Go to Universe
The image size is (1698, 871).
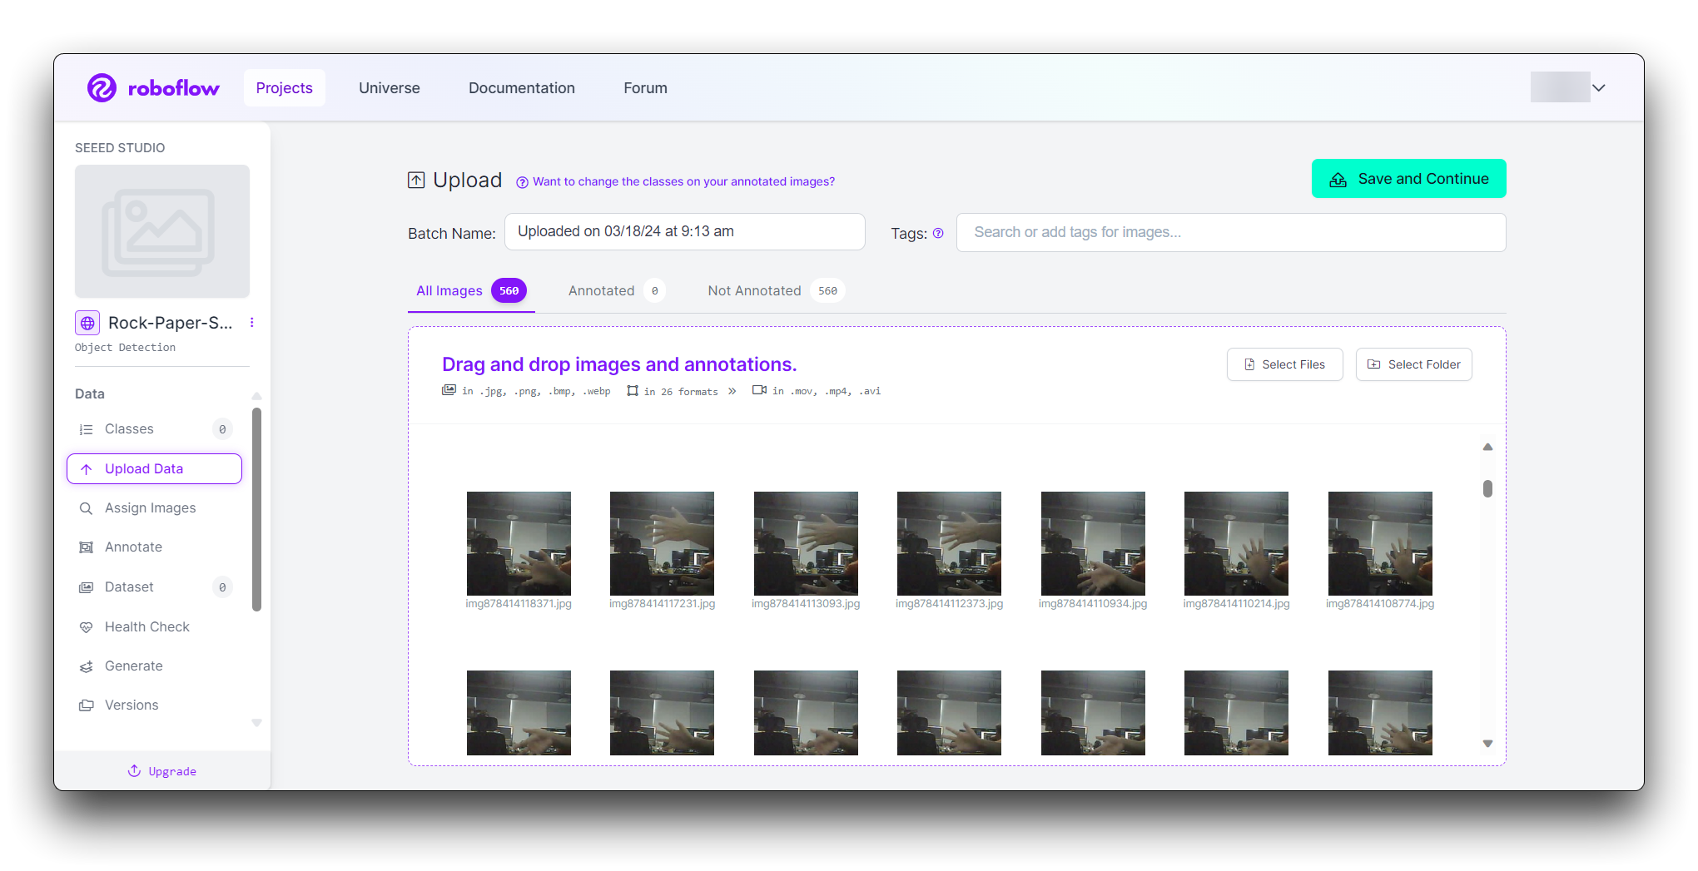click(390, 88)
